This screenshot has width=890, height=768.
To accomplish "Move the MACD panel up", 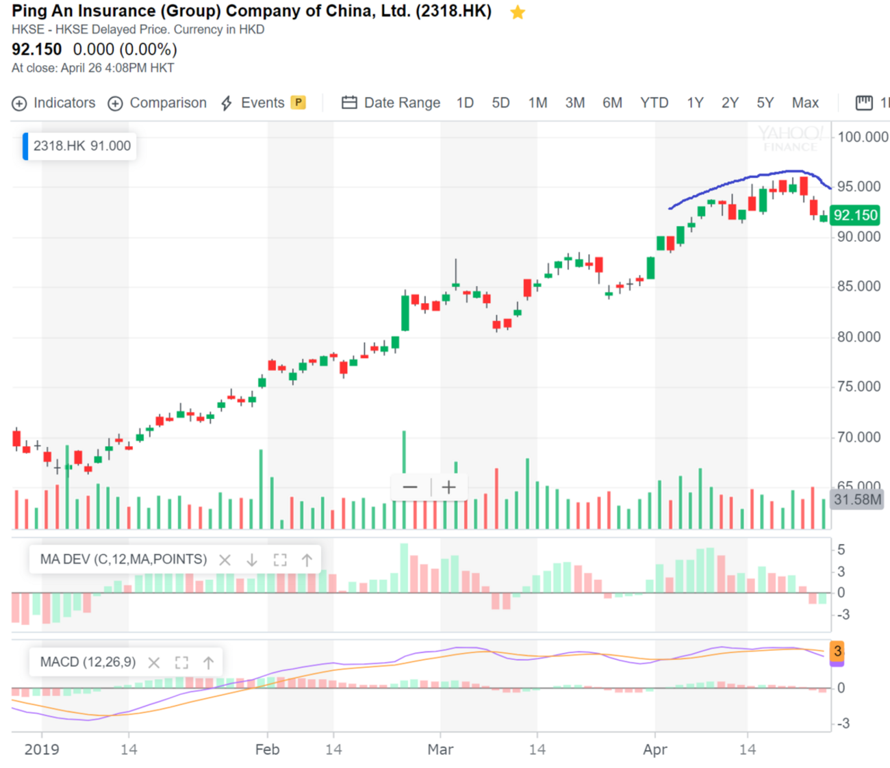I will [x=208, y=663].
